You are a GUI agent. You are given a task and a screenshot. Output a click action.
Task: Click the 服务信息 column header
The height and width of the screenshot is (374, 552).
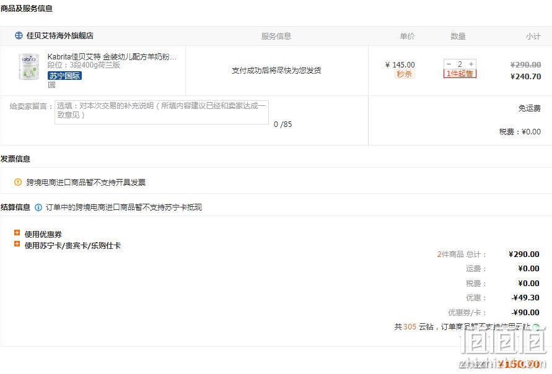pos(276,36)
